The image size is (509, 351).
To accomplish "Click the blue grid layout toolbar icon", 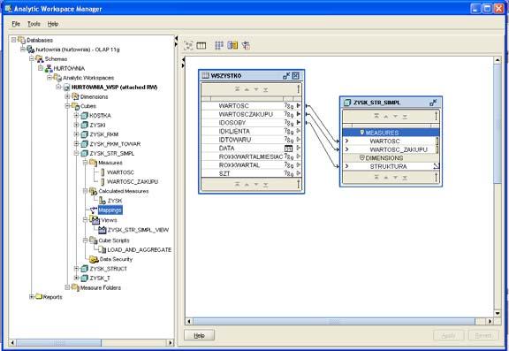I will click(219, 45).
